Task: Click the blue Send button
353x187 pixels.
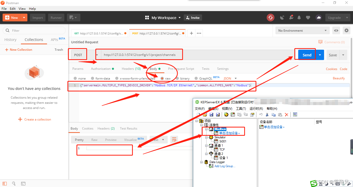Action: click(x=307, y=55)
